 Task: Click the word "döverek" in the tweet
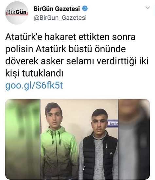pos(22,61)
